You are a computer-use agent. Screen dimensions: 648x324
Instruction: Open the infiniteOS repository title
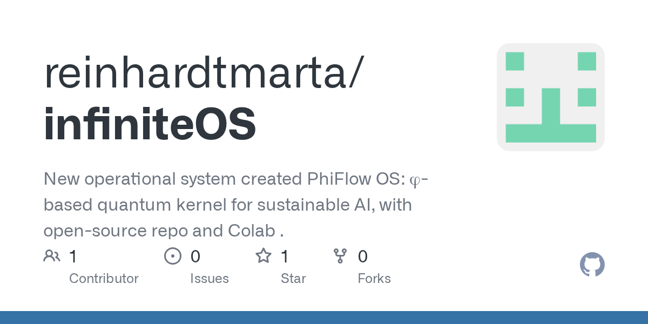(x=150, y=124)
